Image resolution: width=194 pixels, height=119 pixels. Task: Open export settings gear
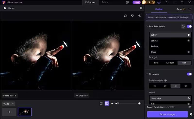tap(191, 114)
